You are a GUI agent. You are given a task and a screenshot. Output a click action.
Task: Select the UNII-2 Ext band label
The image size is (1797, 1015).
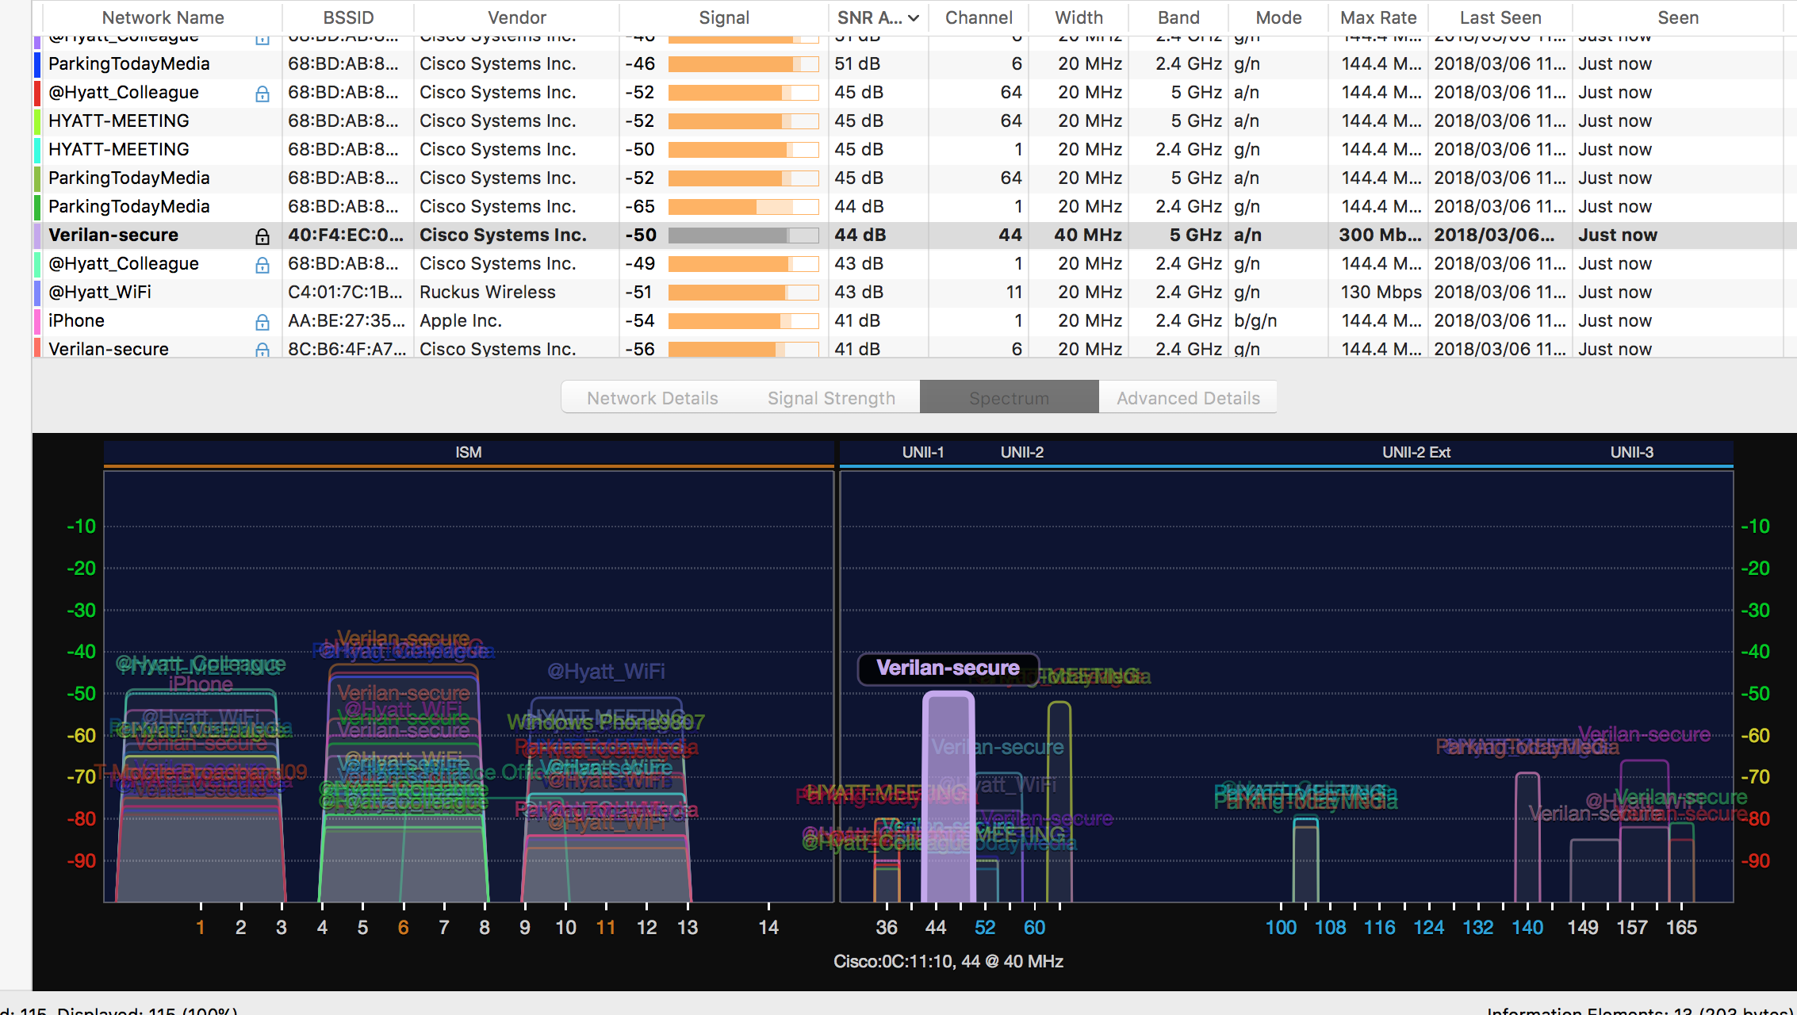point(1416,453)
